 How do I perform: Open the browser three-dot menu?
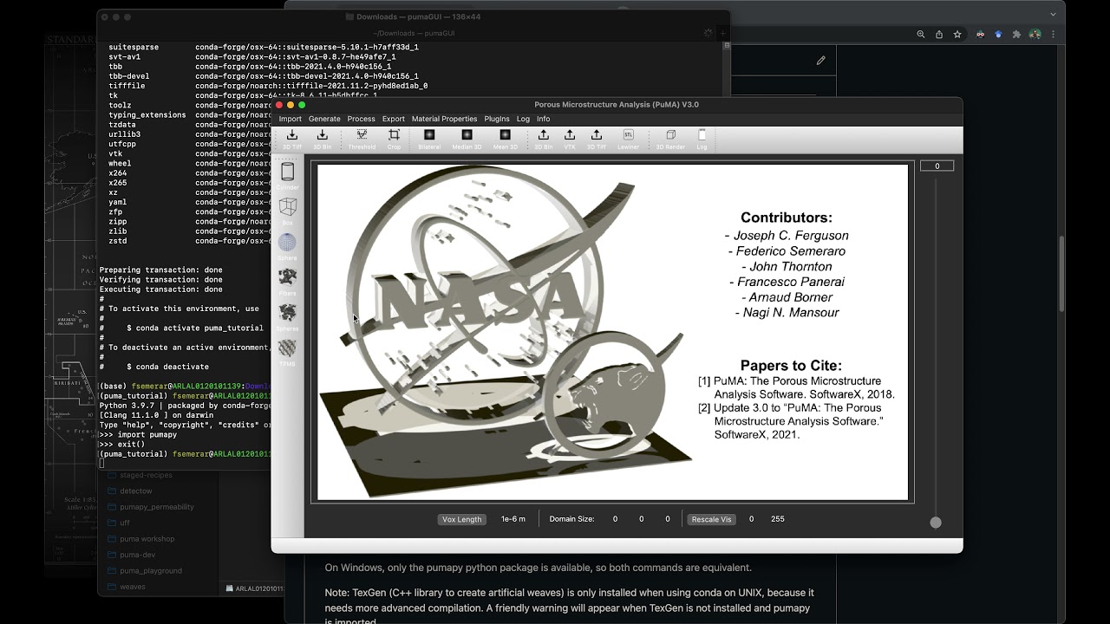pos(1054,35)
